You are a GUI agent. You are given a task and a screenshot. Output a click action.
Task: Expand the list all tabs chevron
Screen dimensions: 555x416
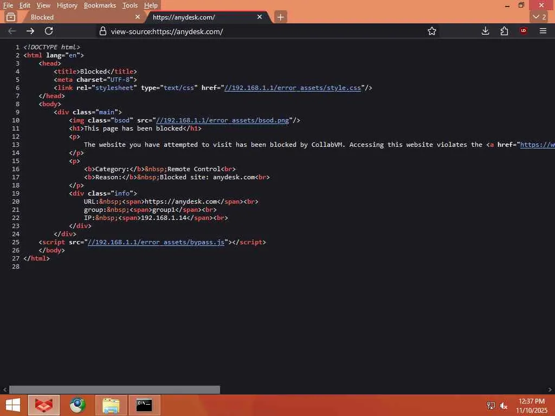[539, 17]
